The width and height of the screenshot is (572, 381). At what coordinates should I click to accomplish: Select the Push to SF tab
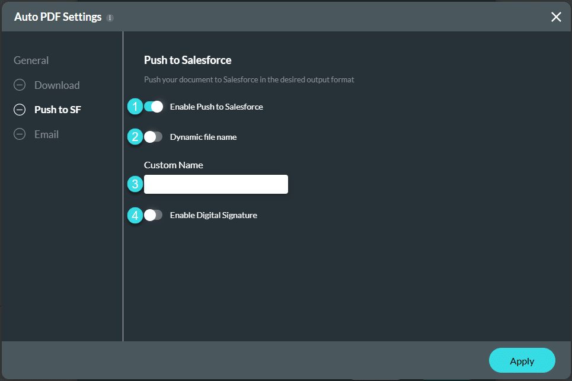[x=57, y=110]
